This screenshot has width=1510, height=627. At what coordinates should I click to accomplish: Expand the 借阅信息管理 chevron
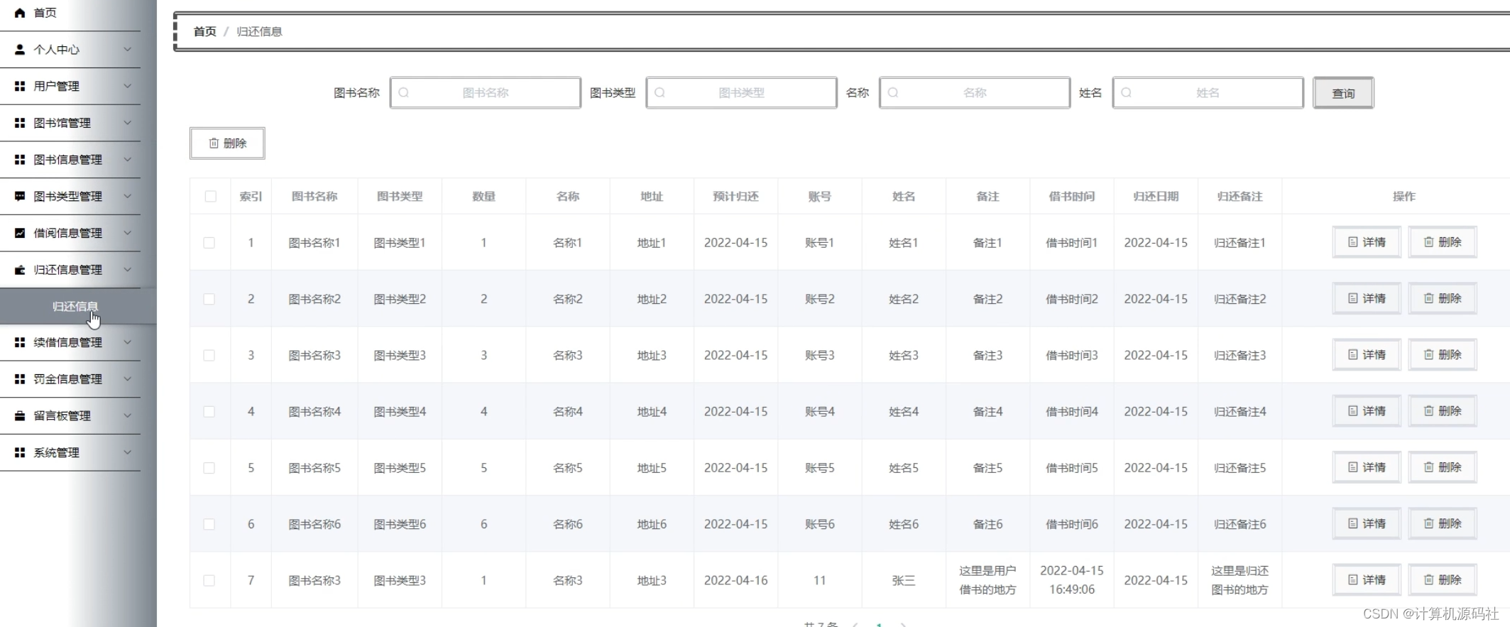click(x=128, y=233)
